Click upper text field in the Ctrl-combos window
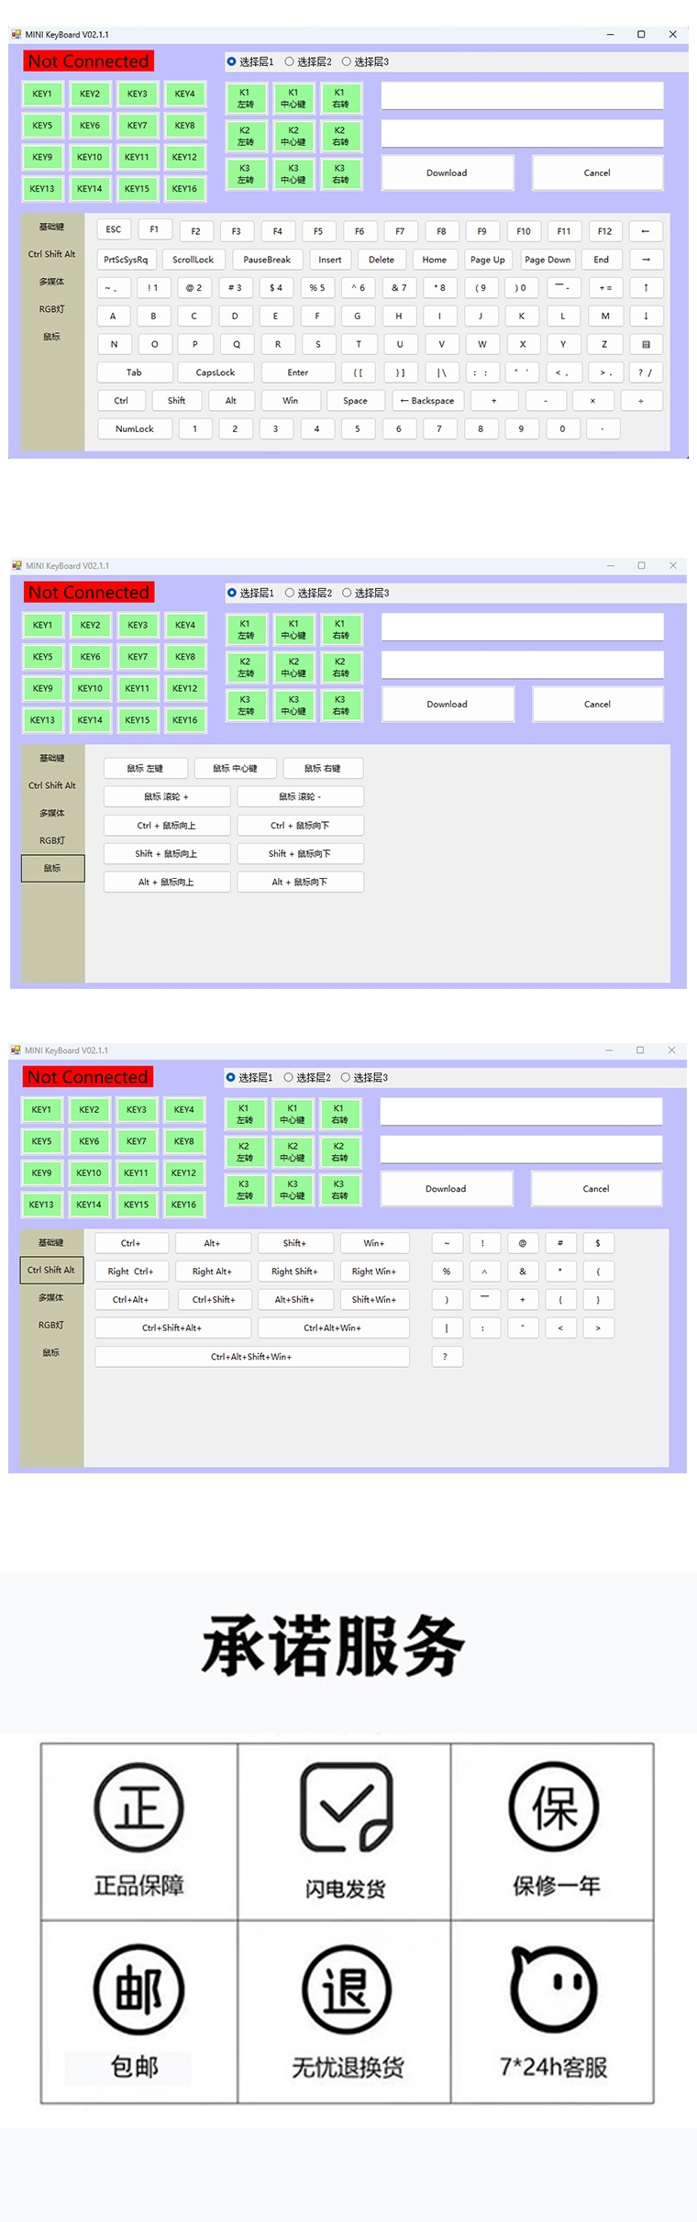 522,1111
